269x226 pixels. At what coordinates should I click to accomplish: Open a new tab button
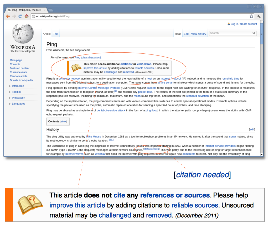click(50, 10)
